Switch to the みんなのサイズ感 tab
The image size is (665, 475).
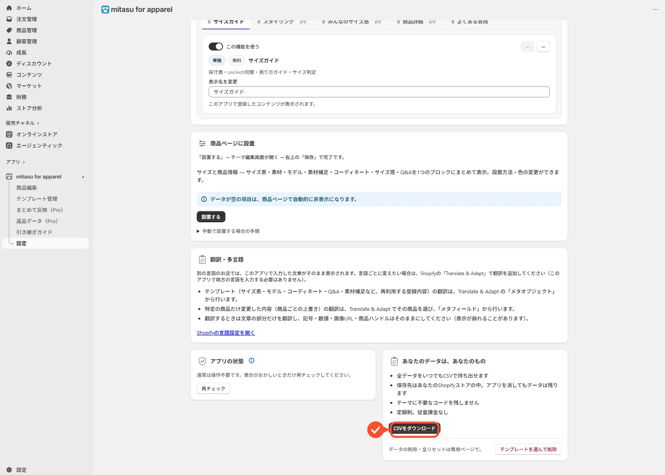coord(351,22)
